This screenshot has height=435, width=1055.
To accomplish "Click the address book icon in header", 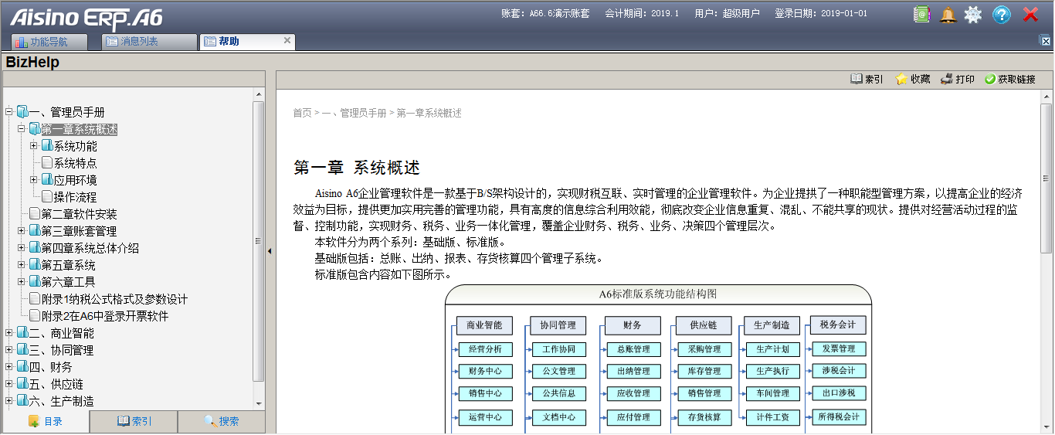I will coord(921,14).
